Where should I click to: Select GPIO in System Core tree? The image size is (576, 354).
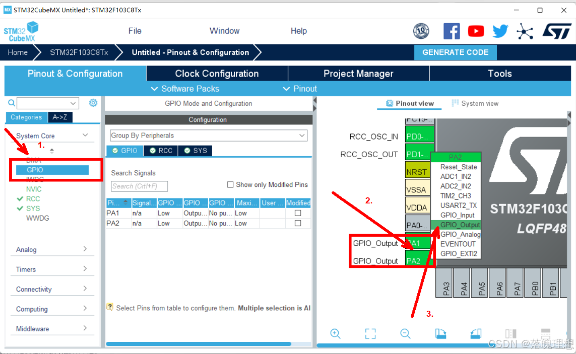point(52,170)
